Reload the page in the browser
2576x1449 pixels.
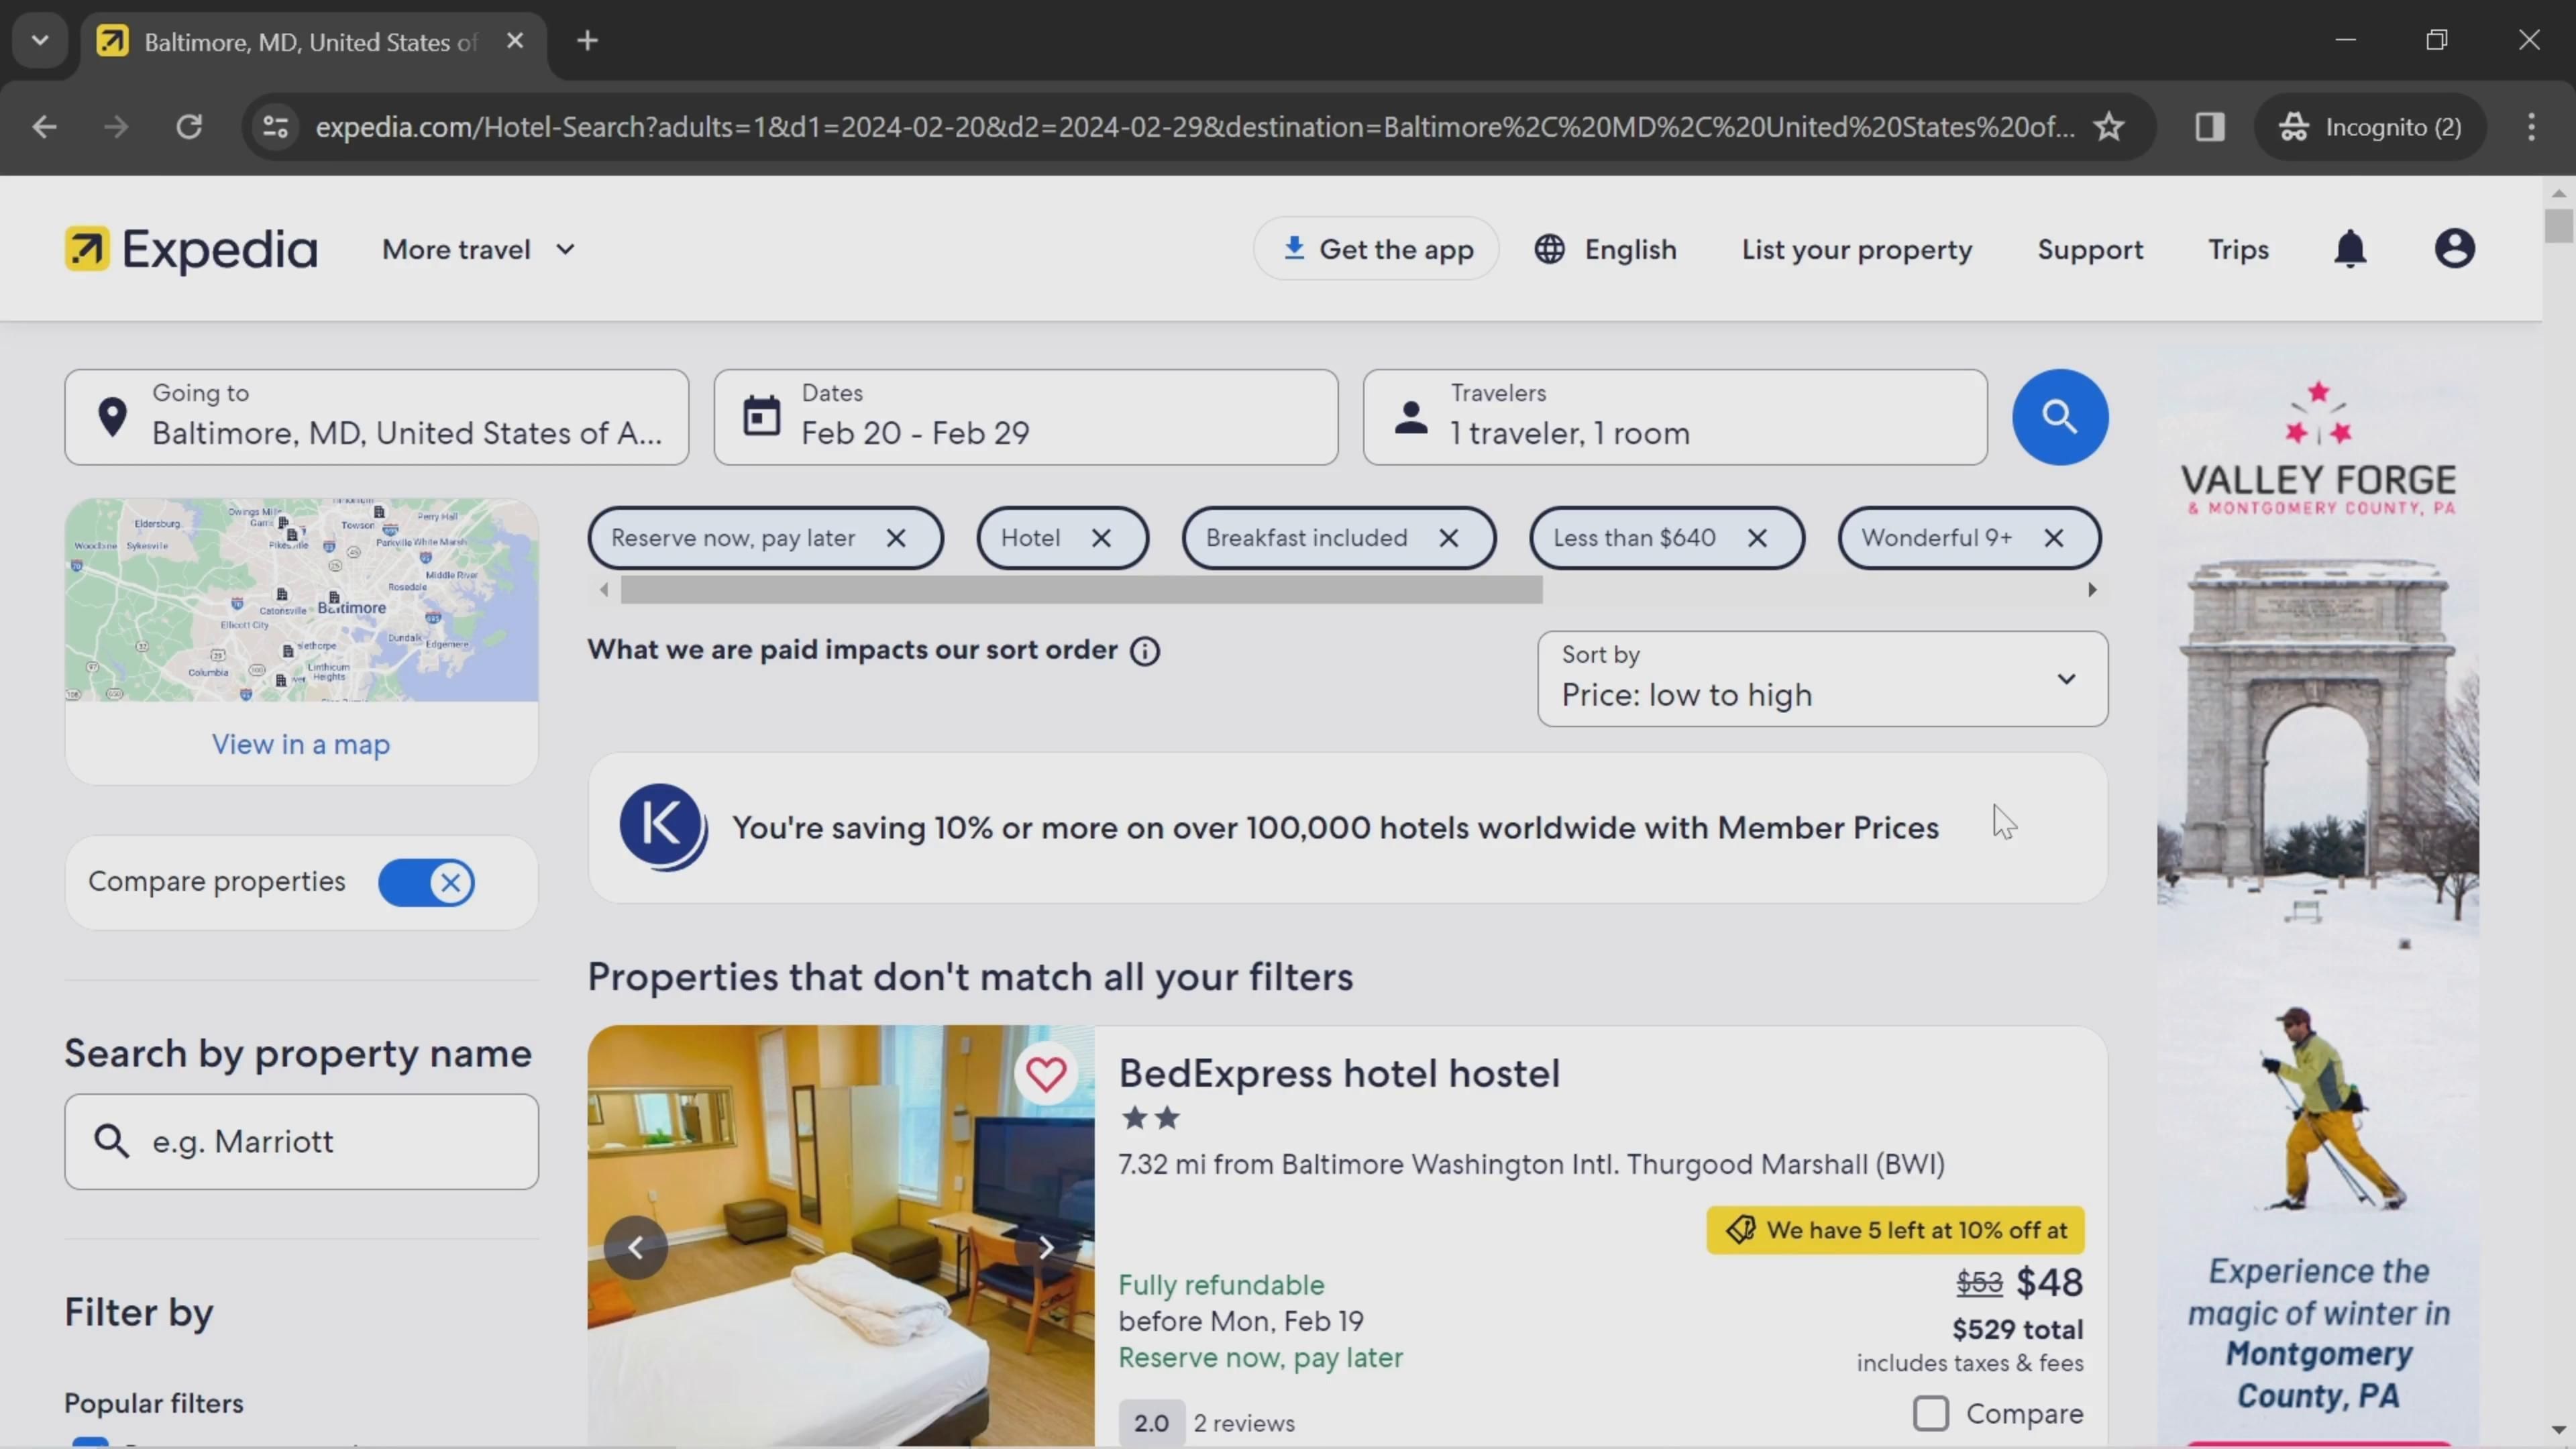coord(189,127)
